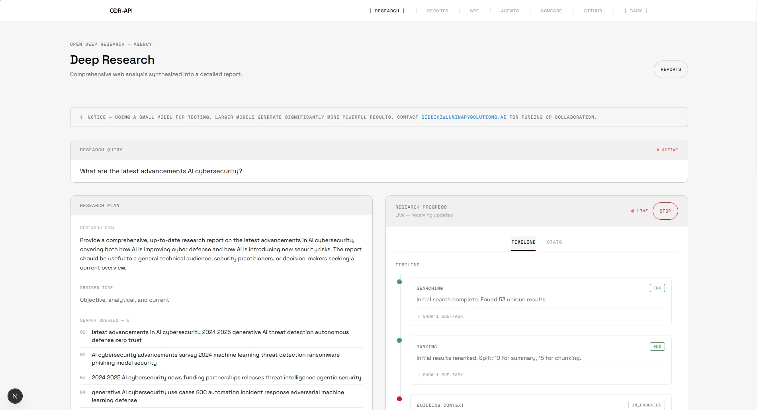This screenshot has height=410, width=757.
Task: Click the rounded REPORTS button
Action: [671, 69]
